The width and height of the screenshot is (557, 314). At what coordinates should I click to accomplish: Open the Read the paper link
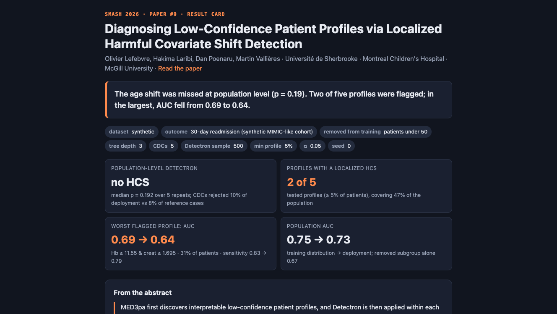click(x=180, y=68)
